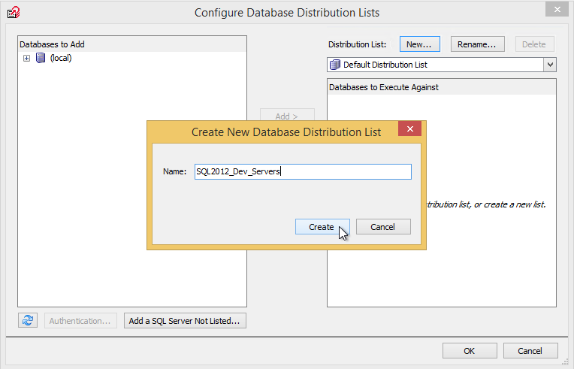Click the Default Distribution List database icon

coord(335,65)
